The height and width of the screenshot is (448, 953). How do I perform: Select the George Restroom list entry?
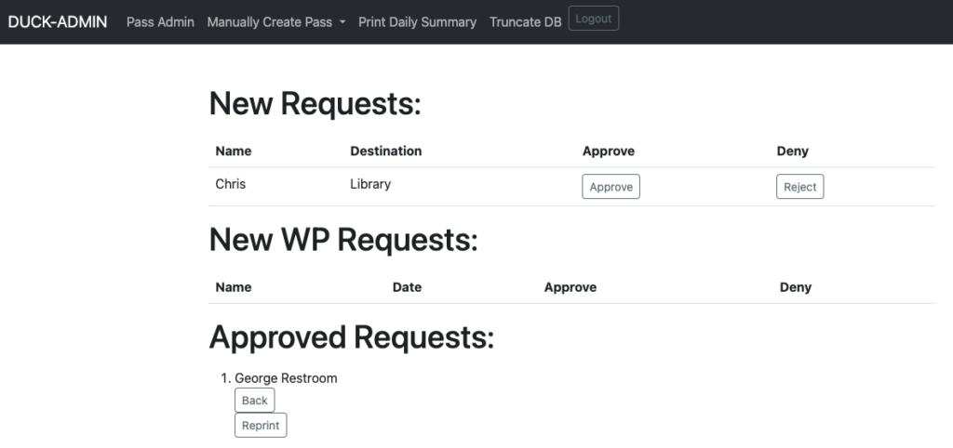click(286, 378)
